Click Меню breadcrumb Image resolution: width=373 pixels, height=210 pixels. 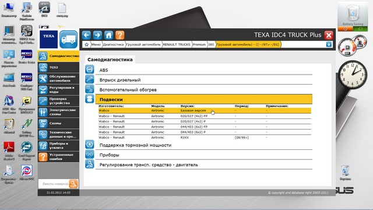click(96, 44)
